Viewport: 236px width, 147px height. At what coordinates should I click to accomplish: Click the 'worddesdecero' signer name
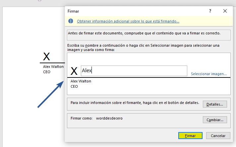pyautogui.click(x=109, y=118)
